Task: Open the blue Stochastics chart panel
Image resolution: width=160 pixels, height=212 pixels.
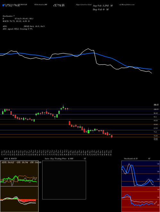Action: [x=140, y=173]
